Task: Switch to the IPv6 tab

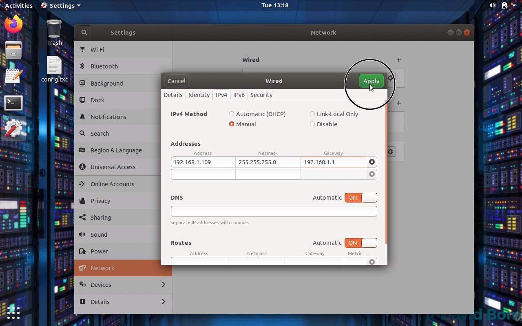Action: 239,95
